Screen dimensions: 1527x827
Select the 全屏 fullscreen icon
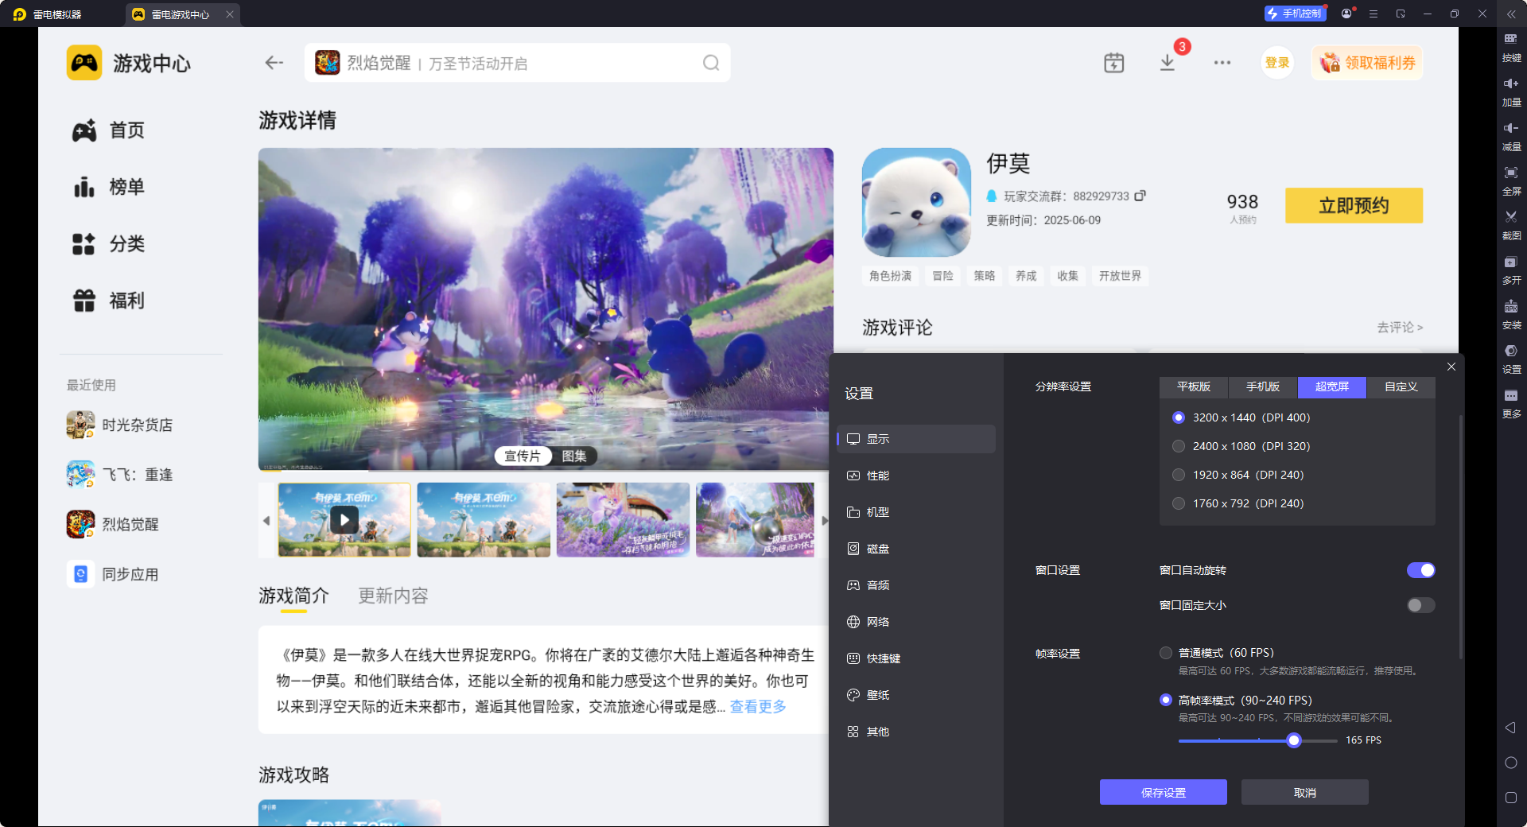coord(1510,180)
